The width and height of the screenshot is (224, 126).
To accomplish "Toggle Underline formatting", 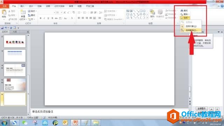I will coord(48,18).
